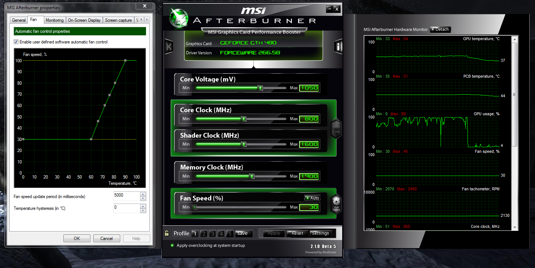Click the Help button in properties
This screenshot has height=268, width=535.
pyautogui.click(x=136, y=238)
